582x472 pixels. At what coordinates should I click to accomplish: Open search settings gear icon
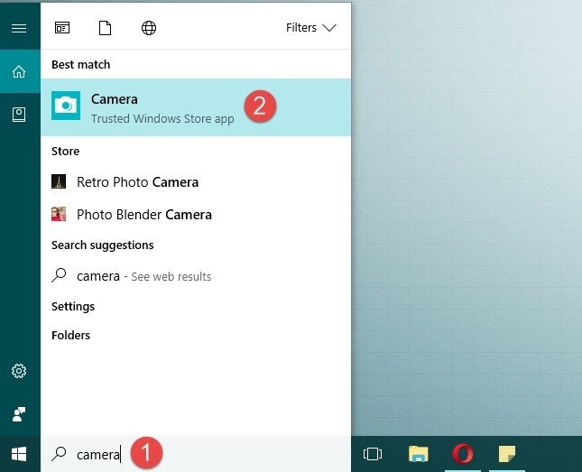pyautogui.click(x=19, y=371)
